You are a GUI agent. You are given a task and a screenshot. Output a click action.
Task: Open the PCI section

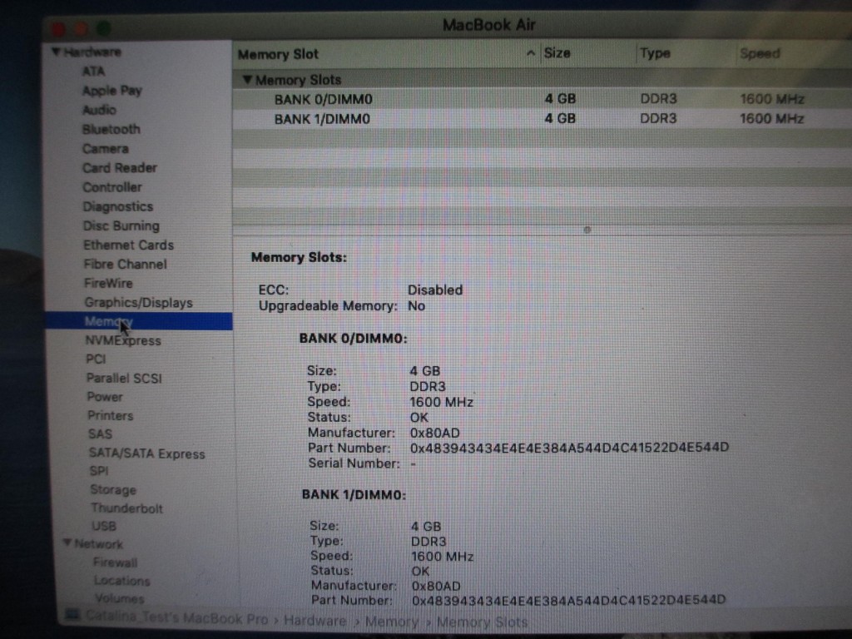(96, 359)
